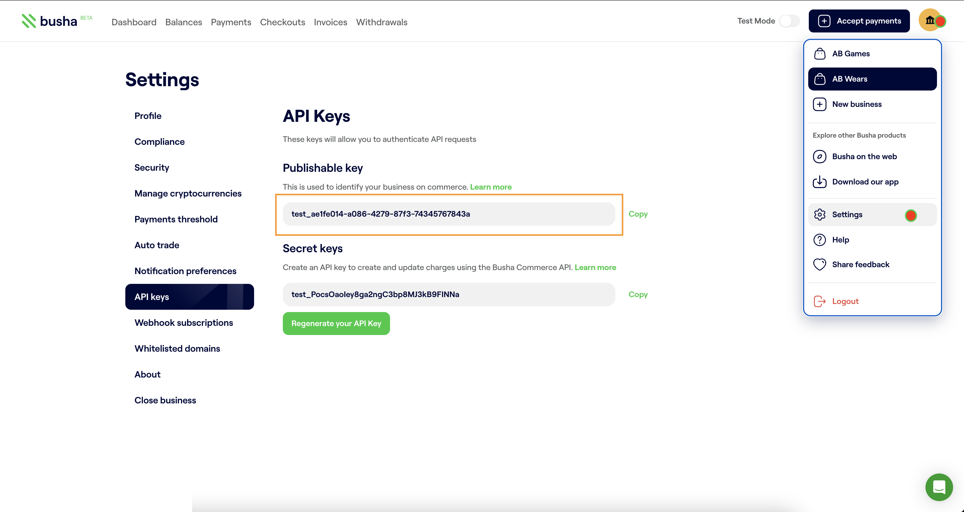Open Webhook subscriptions
This screenshot has height=512, width=964.
[x=189, y=323]
